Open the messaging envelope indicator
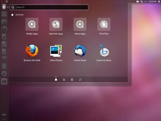Image resolution: width=161 pixels, height=121 pixels. point(137,2)
